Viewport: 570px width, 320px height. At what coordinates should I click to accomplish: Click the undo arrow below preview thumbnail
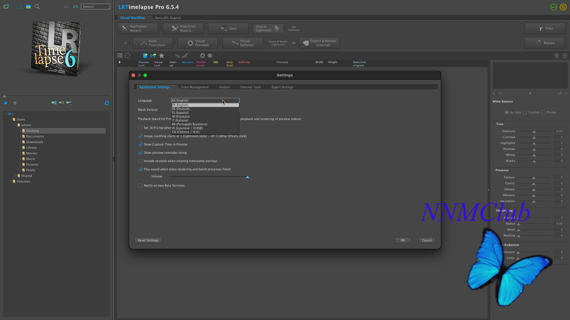(x=500, y=93)
